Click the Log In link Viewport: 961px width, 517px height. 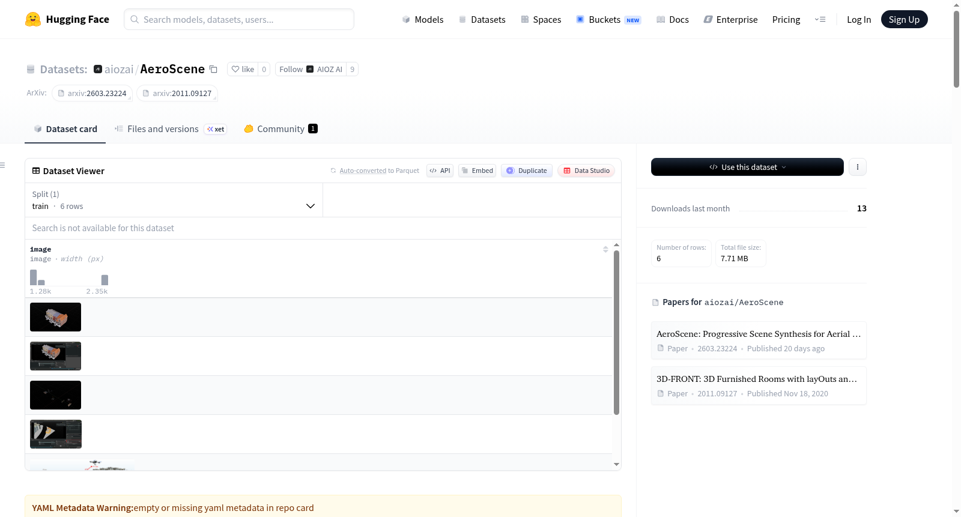(x=859, y=19)
